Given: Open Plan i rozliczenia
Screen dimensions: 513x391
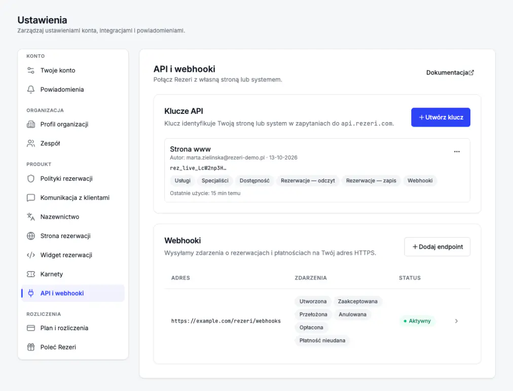Looking at the screenshot, I should (x=73, y=328).
